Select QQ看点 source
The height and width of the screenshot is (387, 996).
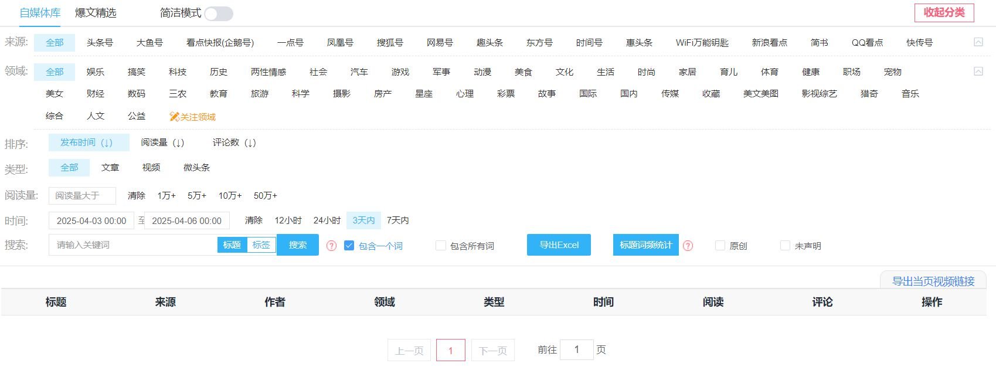point(867,42)
